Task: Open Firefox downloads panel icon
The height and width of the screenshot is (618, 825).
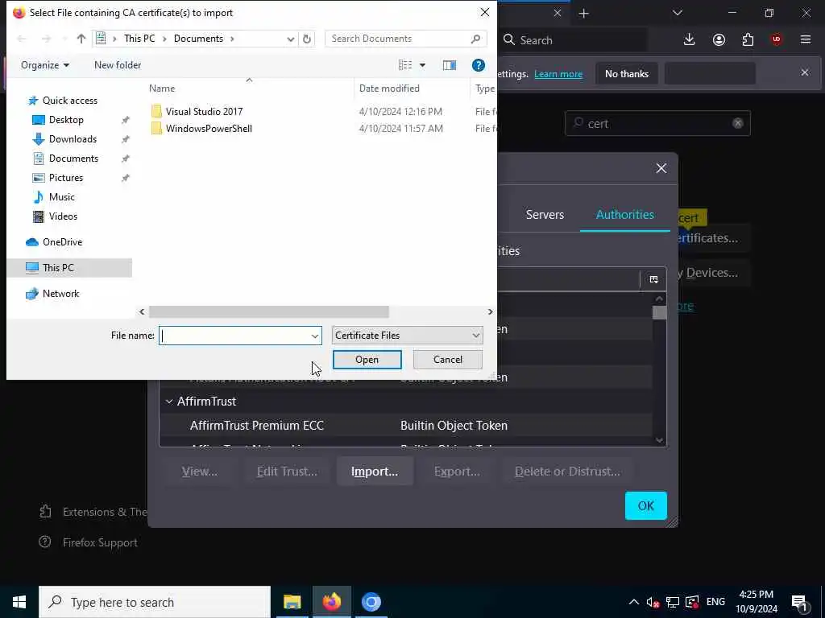Action: point(690,39)
